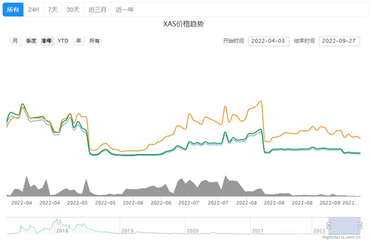Edit the 开始时间 date field
This screenshot has width=372, height=241.
click(268, 42)
